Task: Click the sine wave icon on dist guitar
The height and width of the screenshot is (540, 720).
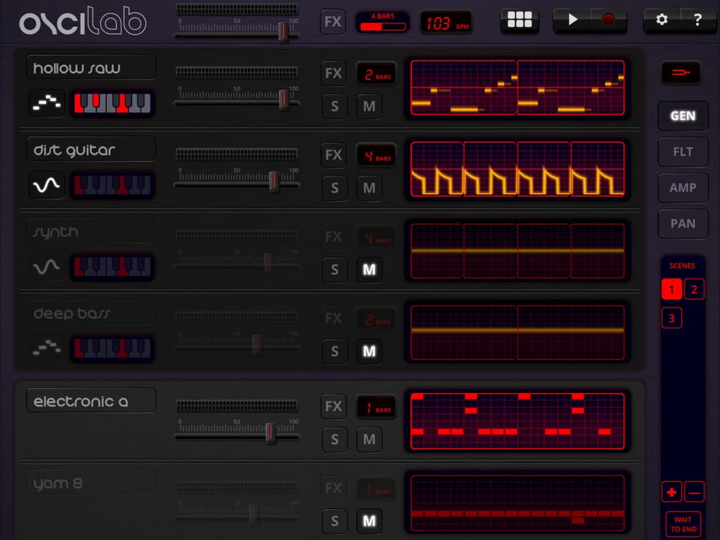Action: click(47, 186)
